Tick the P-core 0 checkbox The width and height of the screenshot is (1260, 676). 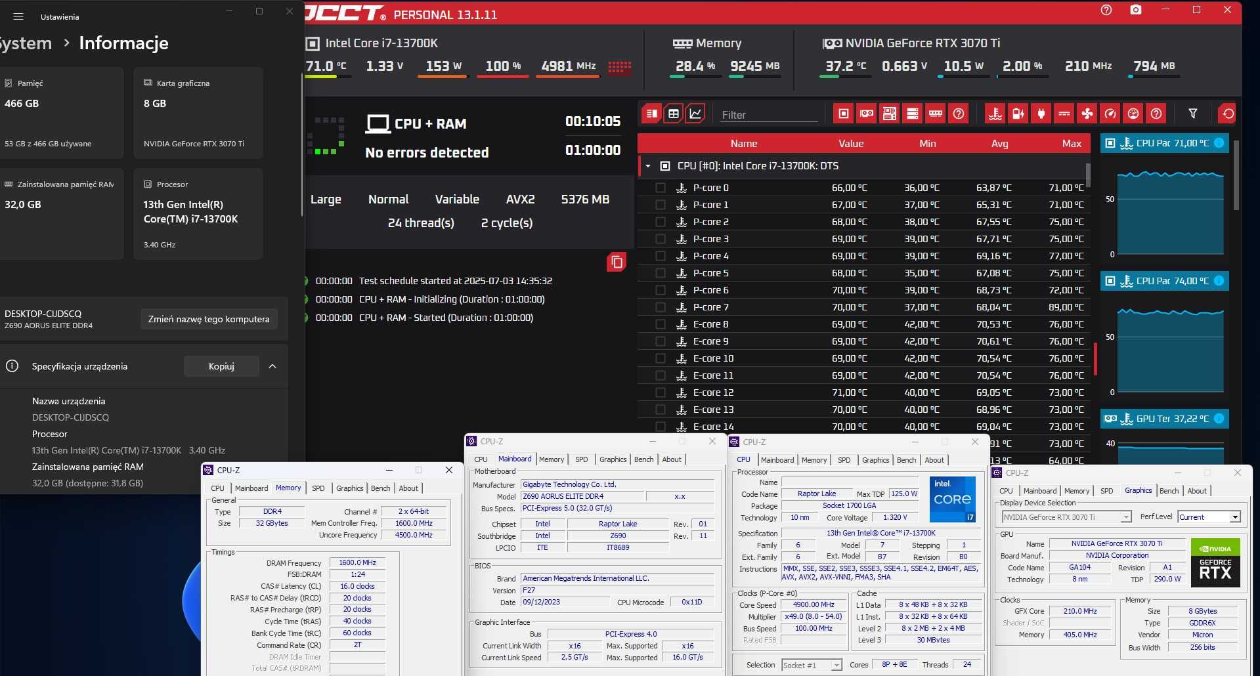[x=661, y=188]
